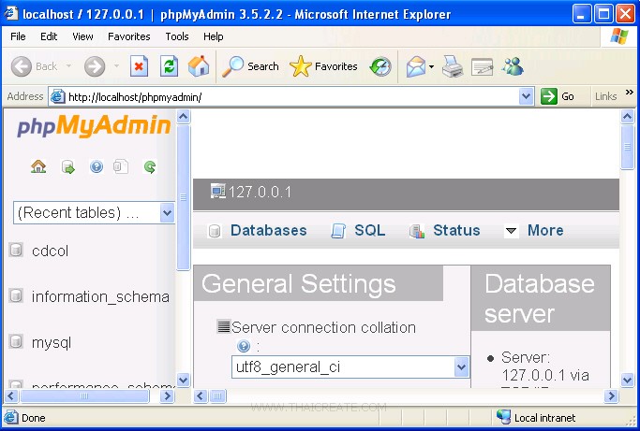Open the Help menu
This screenshot has width=640, height=431.
click(213, 36)
